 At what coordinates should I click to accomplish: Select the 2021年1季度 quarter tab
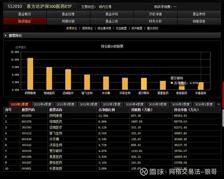[x=112, y=104]
